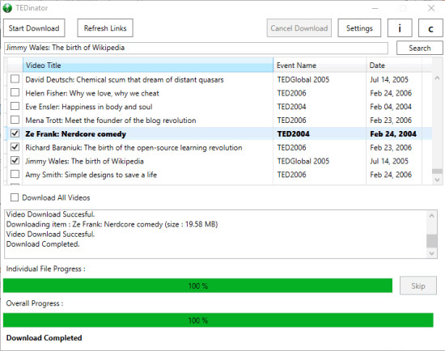Click the Search button
The height and width of the screenshot is (351, 445).
coord(419,48)
